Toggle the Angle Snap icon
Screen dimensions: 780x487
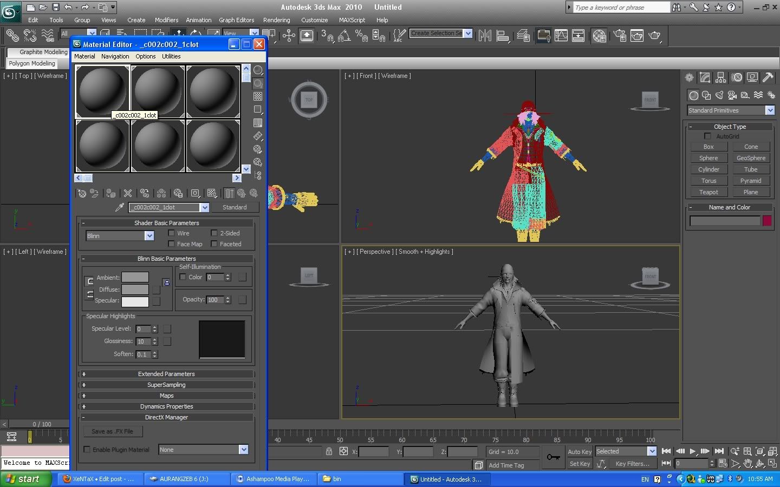pyautogui.click(x=344, y=36)
